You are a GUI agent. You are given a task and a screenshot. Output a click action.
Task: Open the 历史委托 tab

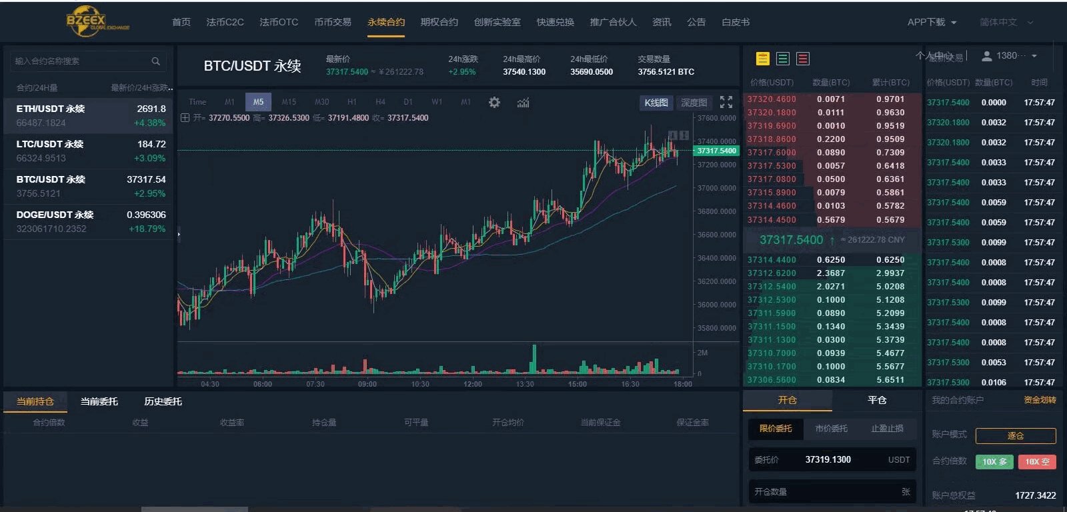[x=163, y=401]
